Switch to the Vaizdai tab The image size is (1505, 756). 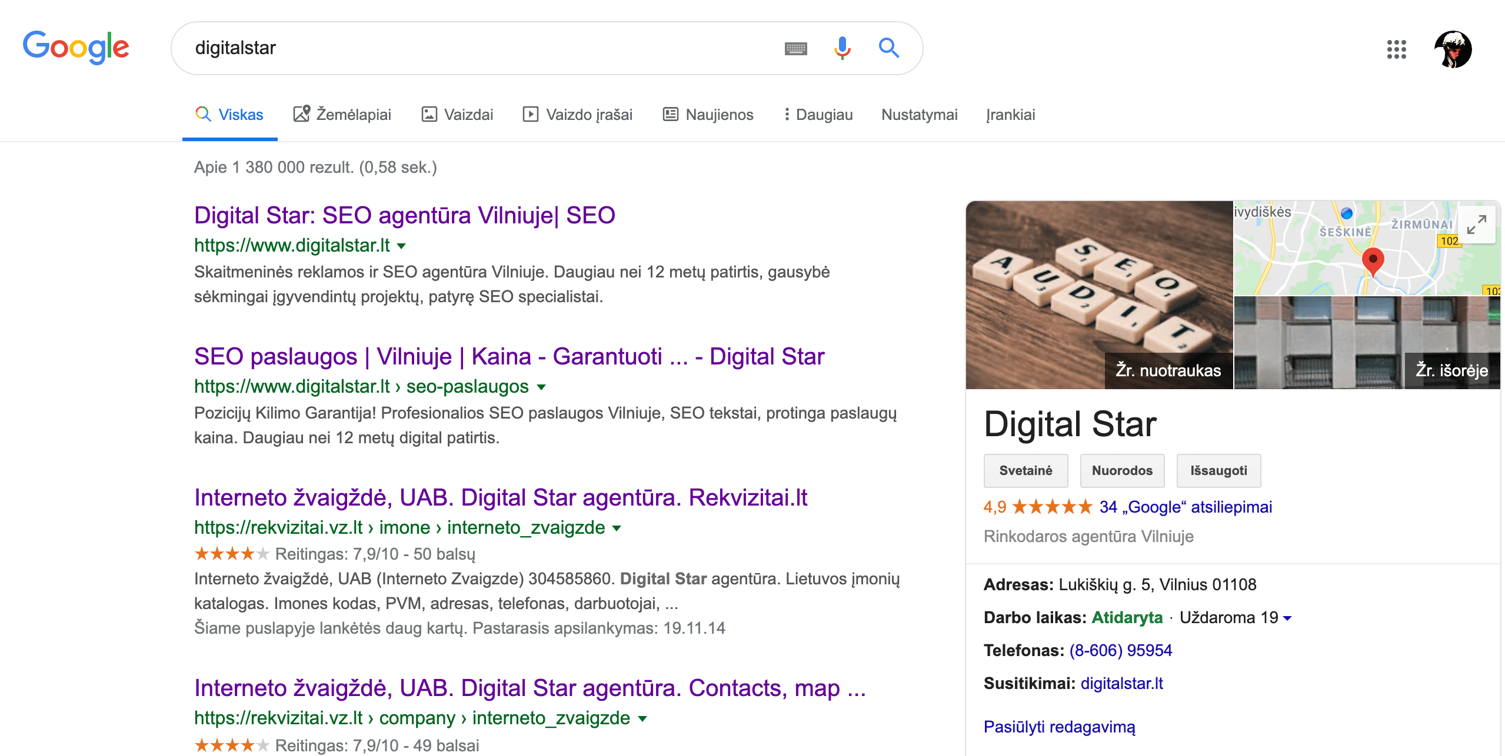(457, 115)
